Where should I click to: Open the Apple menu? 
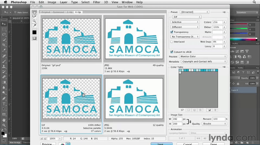(x=5, y=2)
